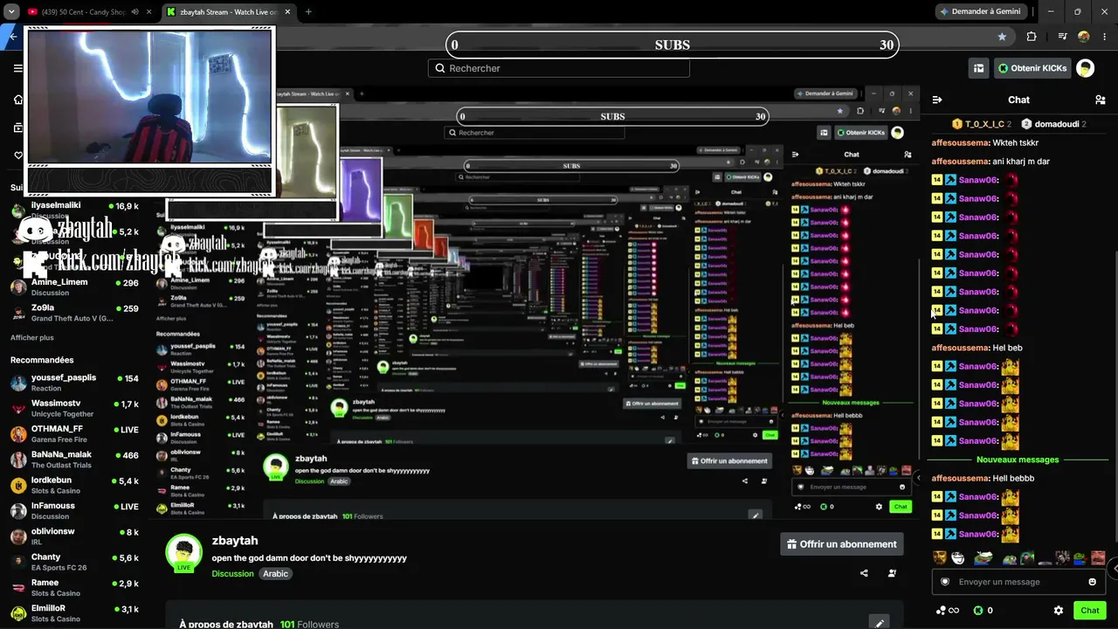
Task: Show chat users list icon
Action: coord(1101,100)
